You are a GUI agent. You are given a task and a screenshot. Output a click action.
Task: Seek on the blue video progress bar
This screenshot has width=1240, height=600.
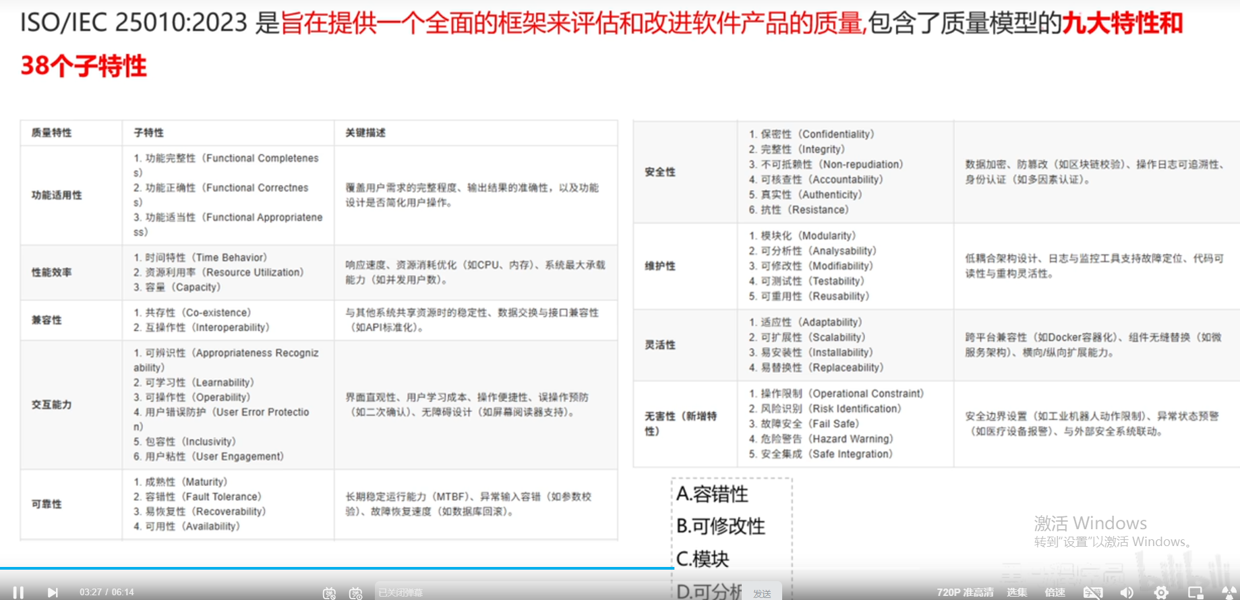point(337,568)
